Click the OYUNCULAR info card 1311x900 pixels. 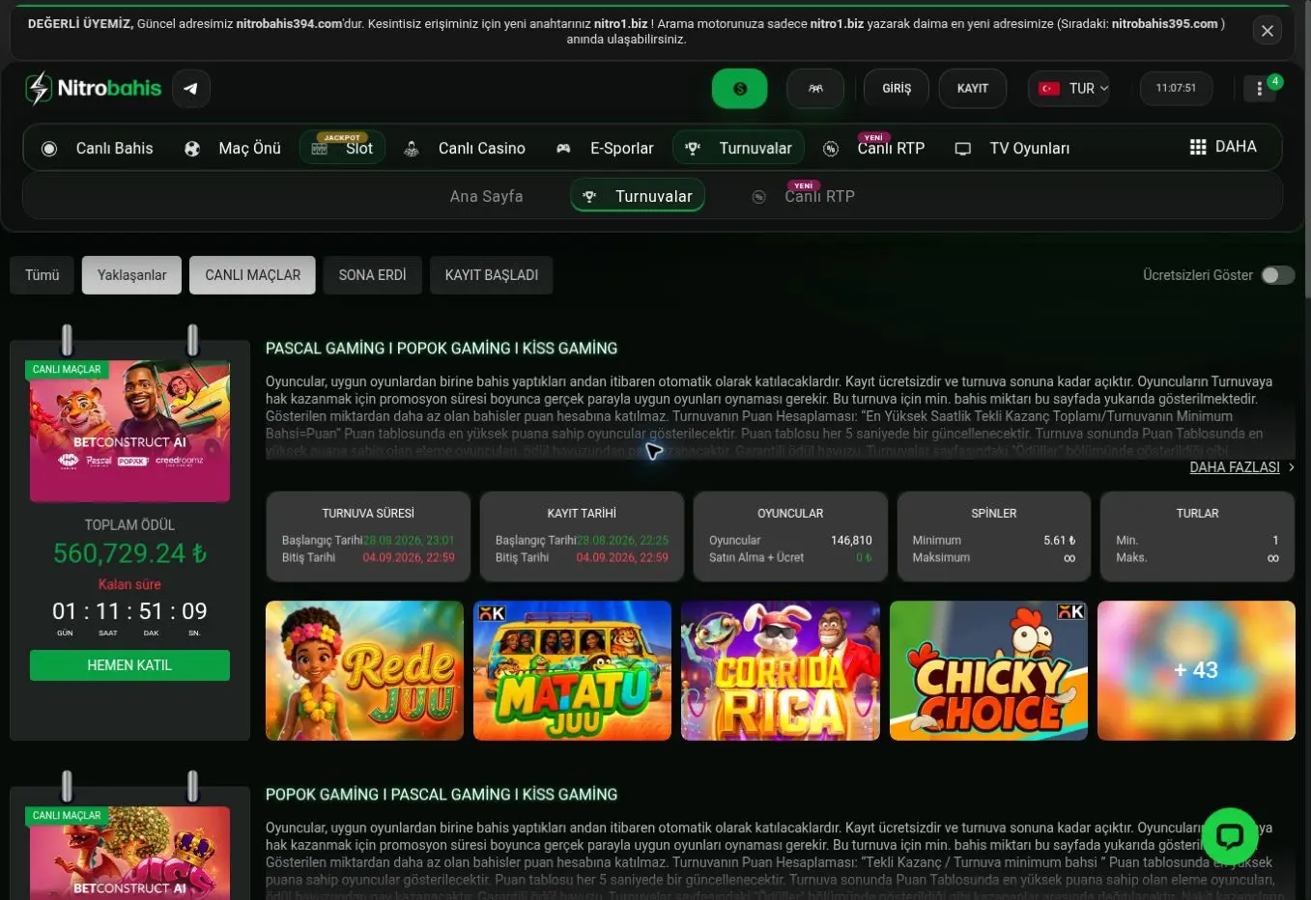(790, 537)
